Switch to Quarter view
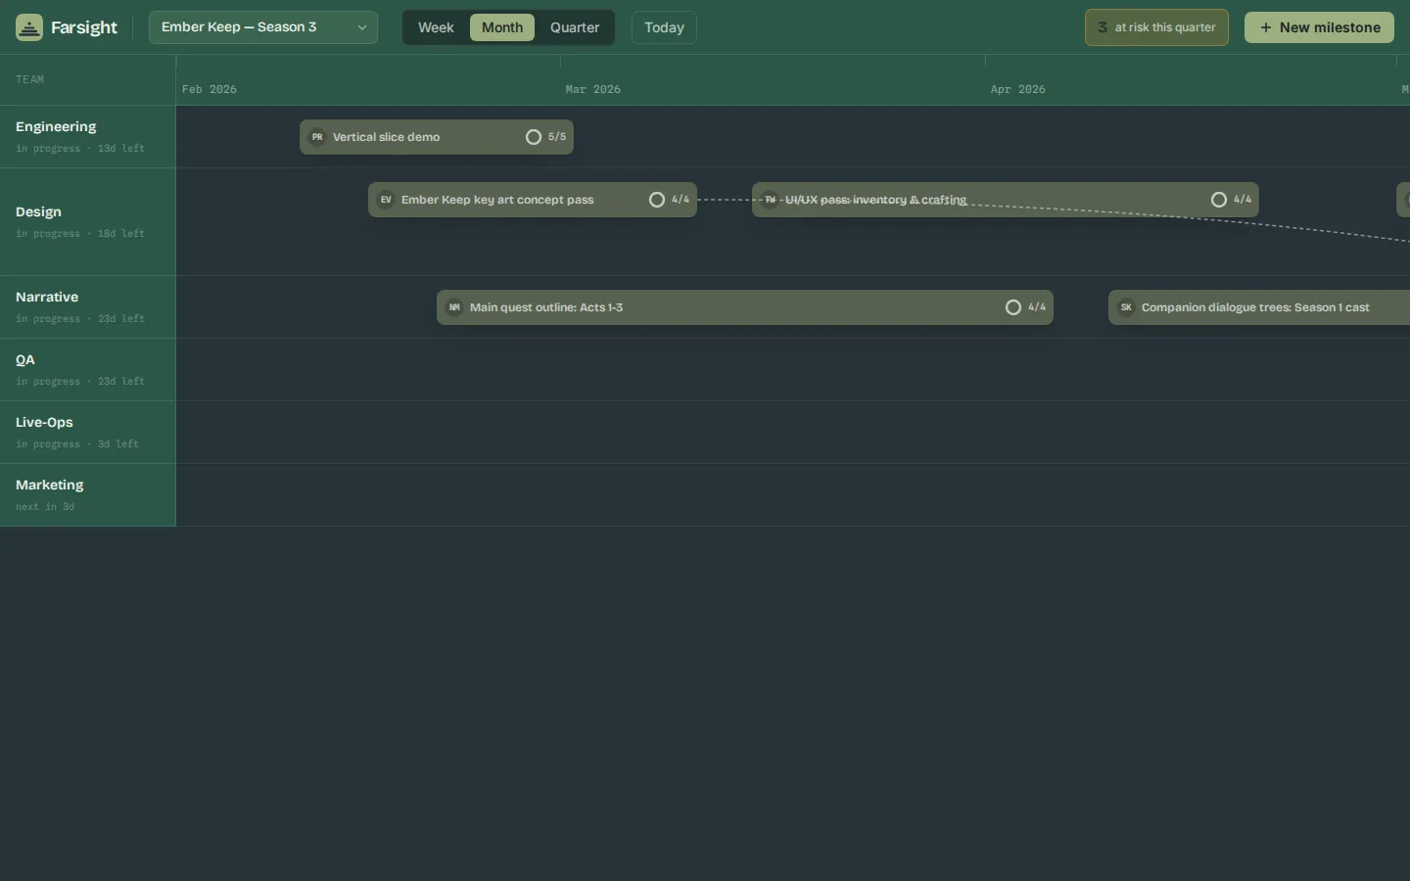This screenshot has width=1410, height=881. coord(575,27)
